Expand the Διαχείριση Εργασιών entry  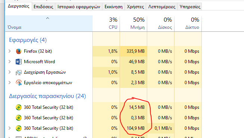pos(10,72)
